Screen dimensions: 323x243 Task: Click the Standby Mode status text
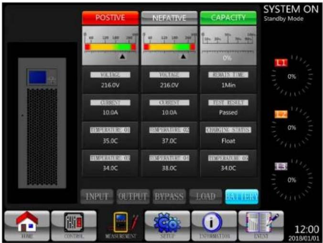[284, 19]
